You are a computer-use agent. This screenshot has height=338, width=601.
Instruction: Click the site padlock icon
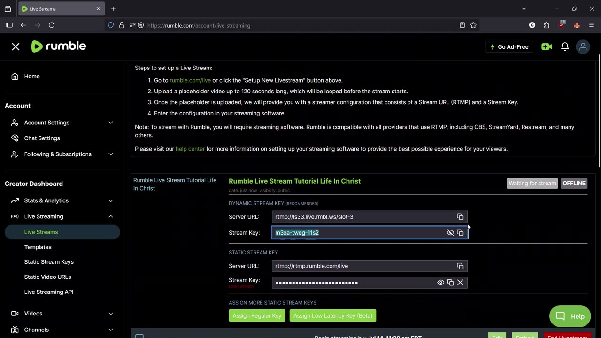(121, 25)
